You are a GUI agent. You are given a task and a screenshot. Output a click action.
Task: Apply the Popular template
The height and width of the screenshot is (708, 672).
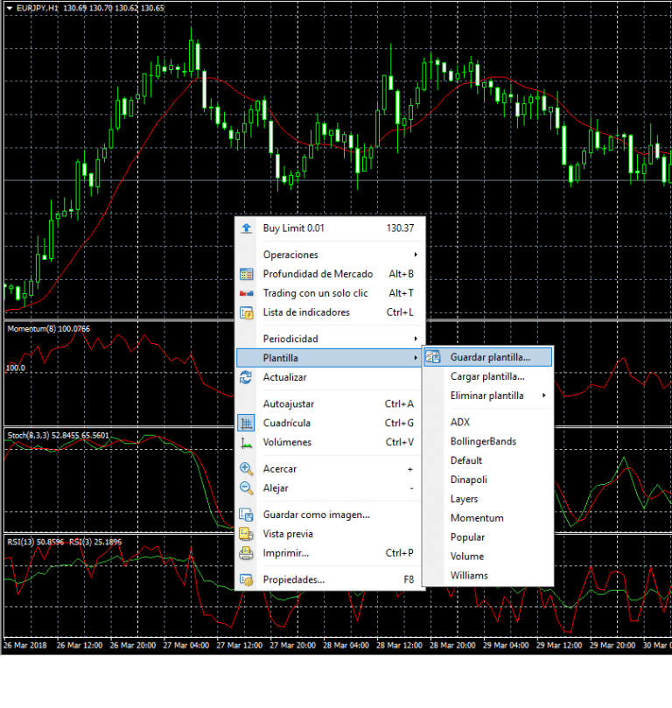pos(488,537)
